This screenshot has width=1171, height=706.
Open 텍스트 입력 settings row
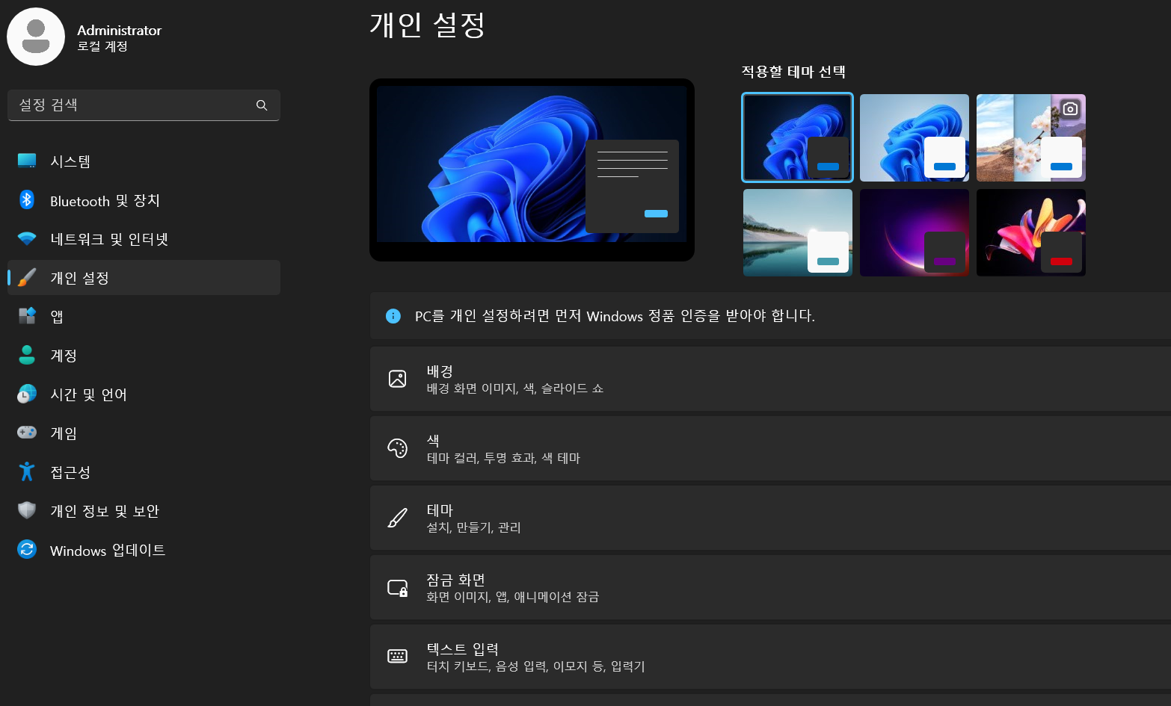pyautogui.click(x=770, y=657)
